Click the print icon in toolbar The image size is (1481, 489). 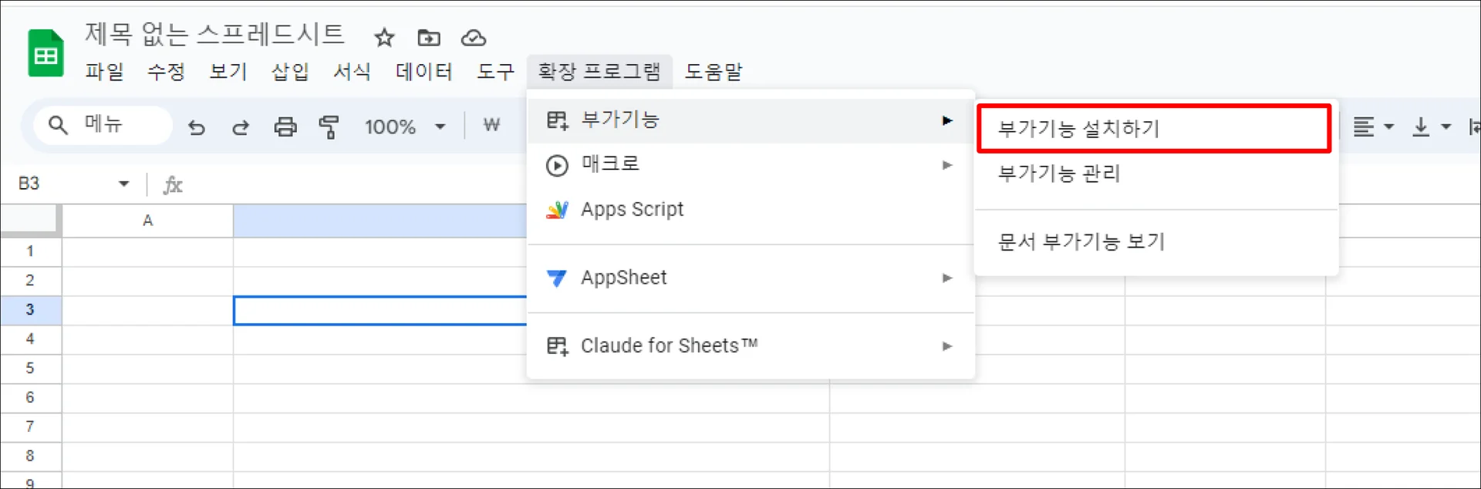pos(285,126)
